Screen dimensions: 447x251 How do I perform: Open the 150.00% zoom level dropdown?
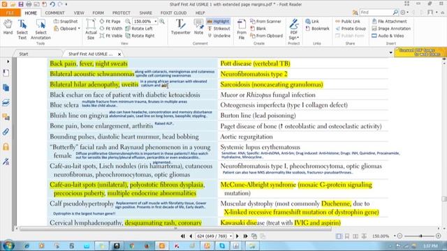156,22
